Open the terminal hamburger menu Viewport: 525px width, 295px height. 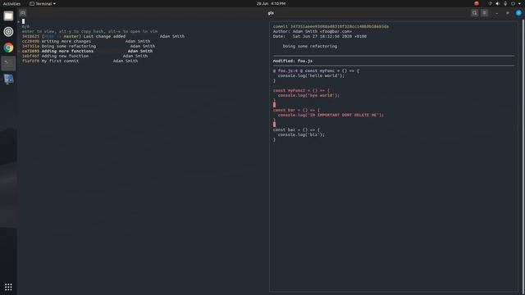(x=485, y=13)
